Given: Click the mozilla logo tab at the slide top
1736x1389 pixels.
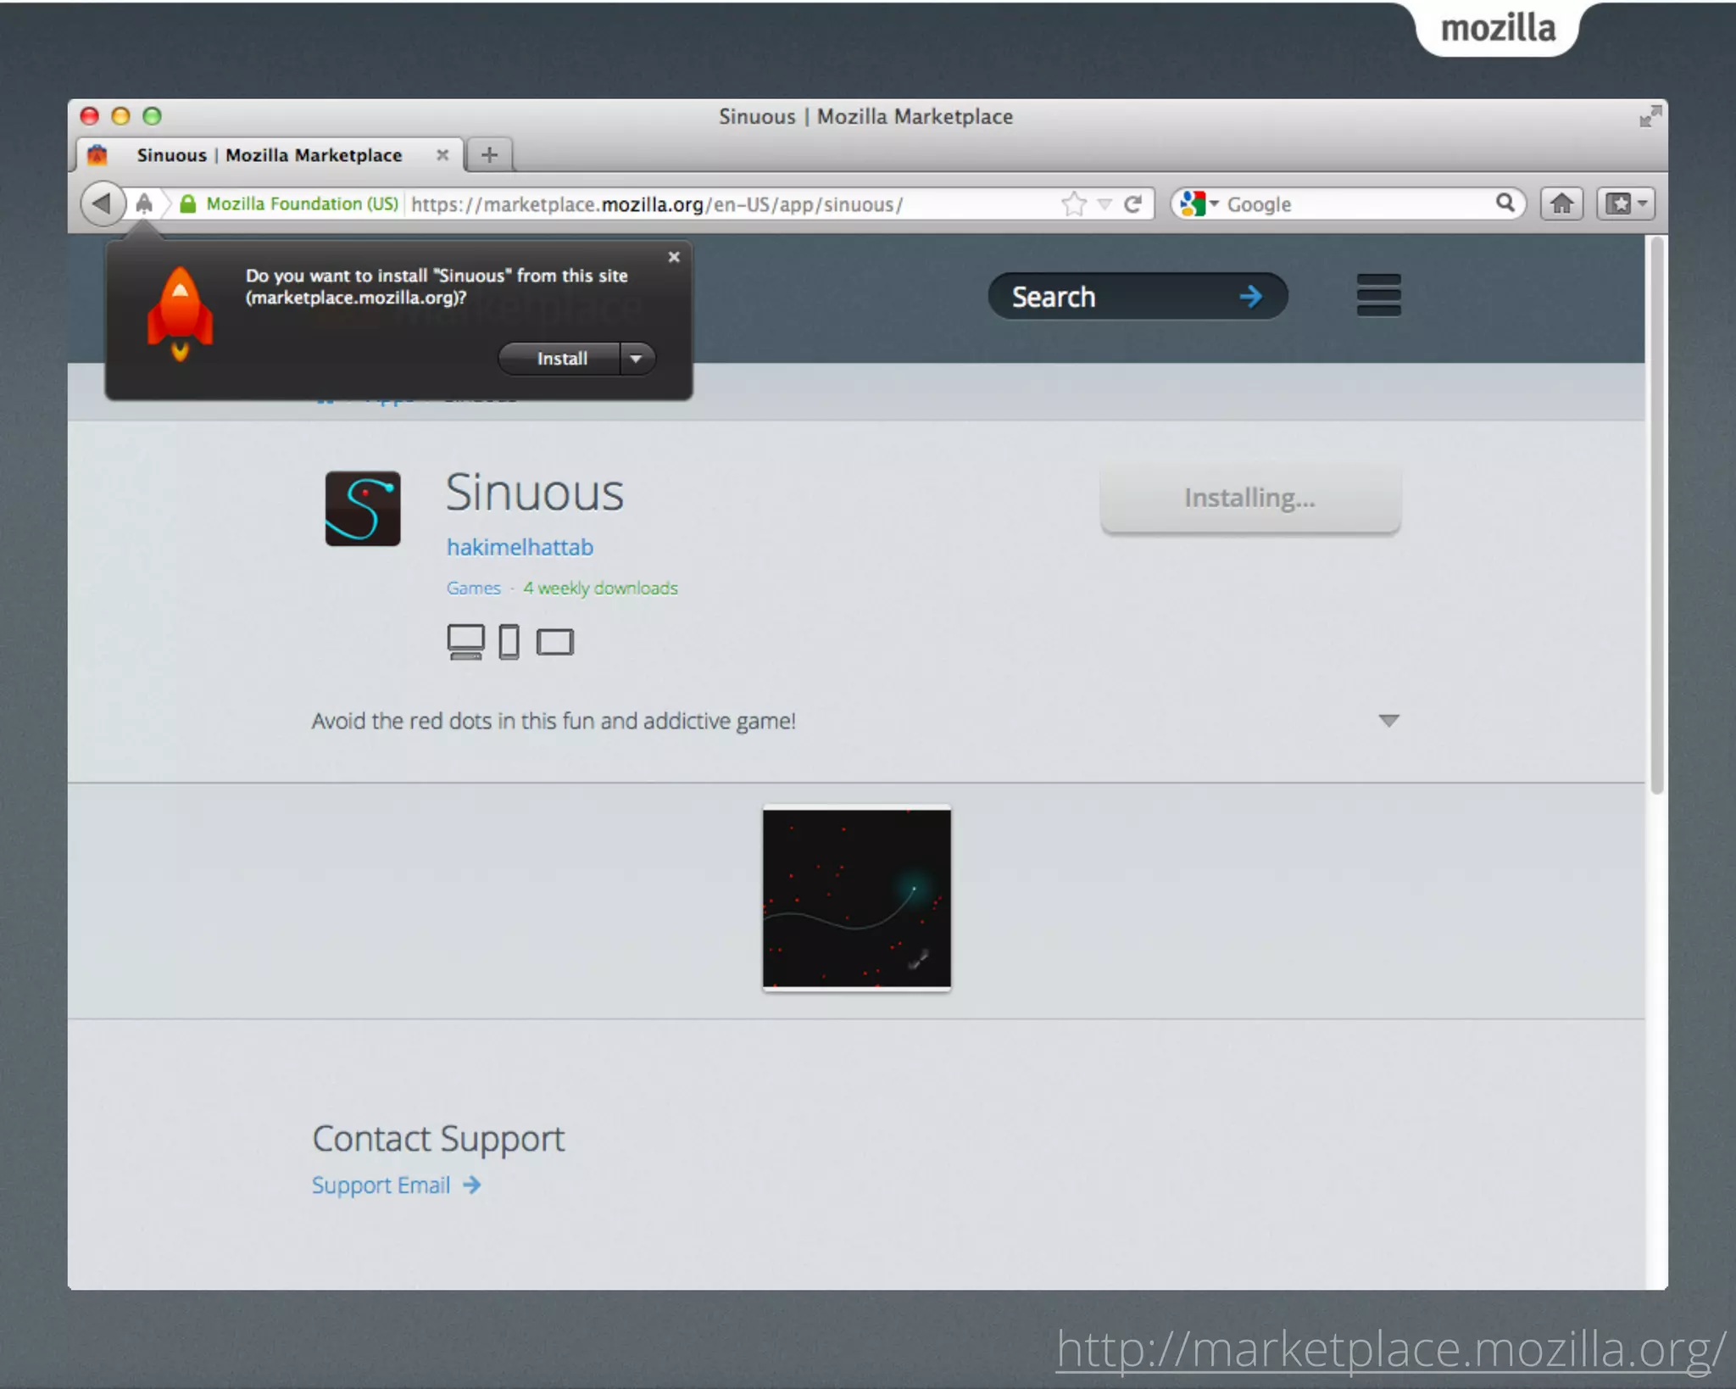Looking at the screenshot, I should pos(1498,28).
